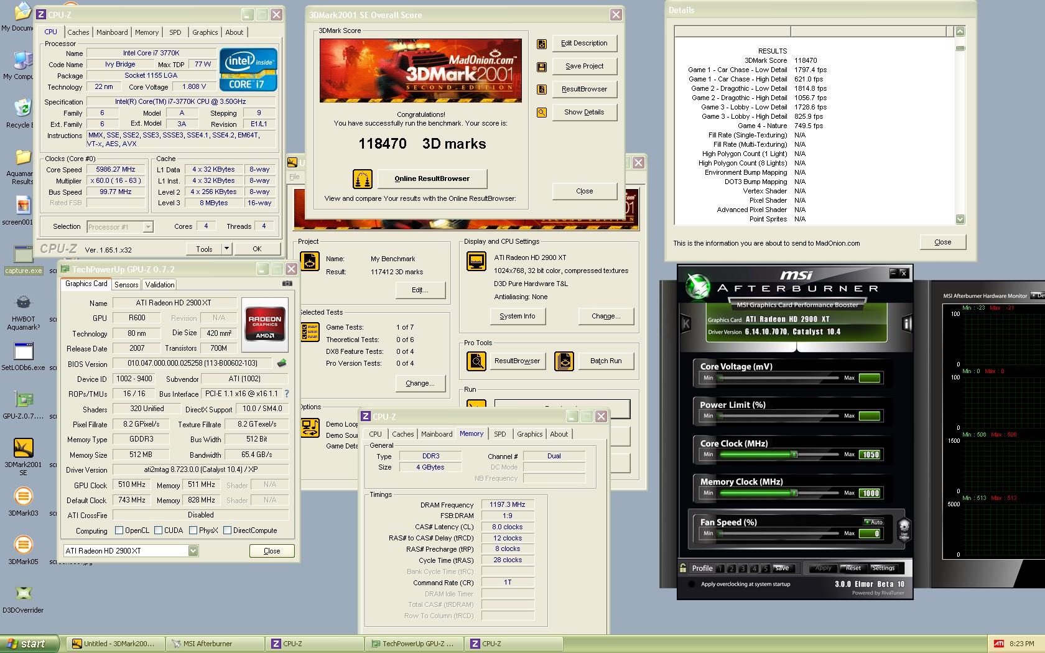Switch to SPD tab in the CPU-Z memory window
Screen dimensions: 1045x653
500,434
